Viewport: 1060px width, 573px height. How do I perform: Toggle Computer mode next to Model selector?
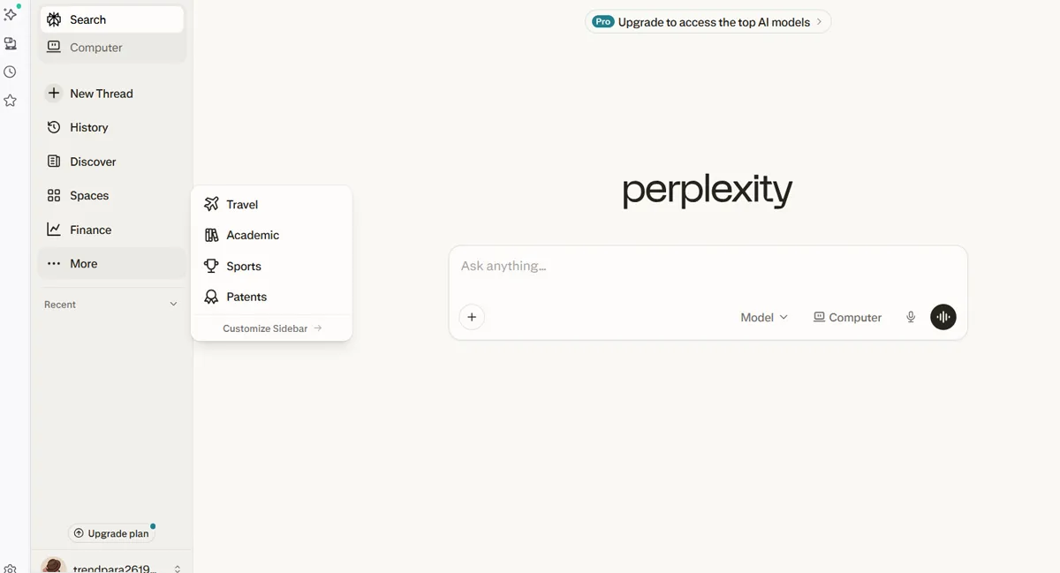point(846,316)
